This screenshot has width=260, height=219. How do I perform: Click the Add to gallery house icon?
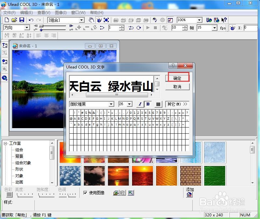pyautogui.click(x=189, y=195)
